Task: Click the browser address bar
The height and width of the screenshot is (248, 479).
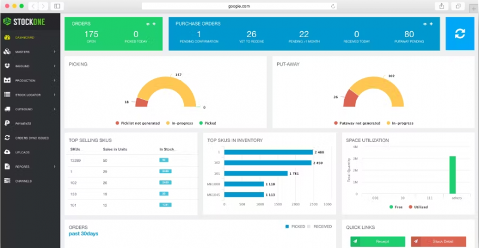Action: (239, 6)
